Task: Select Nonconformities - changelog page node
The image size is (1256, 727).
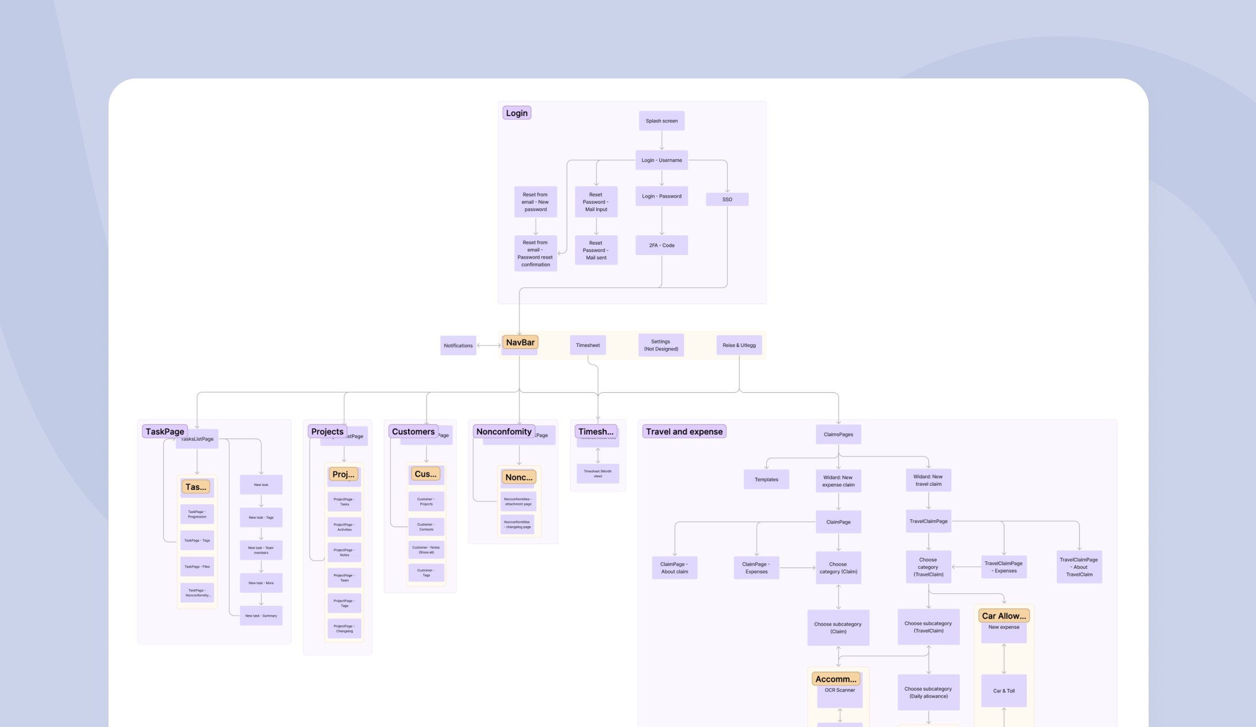Action: pos(518,524)
